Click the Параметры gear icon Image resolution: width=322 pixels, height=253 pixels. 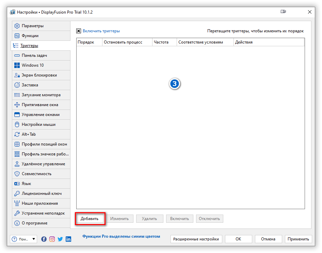(x=17, y=26)
